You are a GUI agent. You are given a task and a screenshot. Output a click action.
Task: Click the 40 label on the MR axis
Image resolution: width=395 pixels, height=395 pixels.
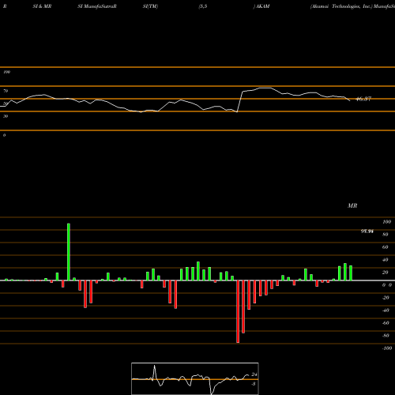tap(386, 260)
